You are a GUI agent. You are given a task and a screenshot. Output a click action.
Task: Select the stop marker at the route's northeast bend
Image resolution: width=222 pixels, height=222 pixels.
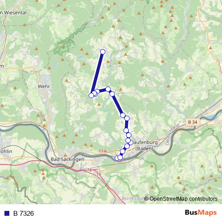[108, 89]
